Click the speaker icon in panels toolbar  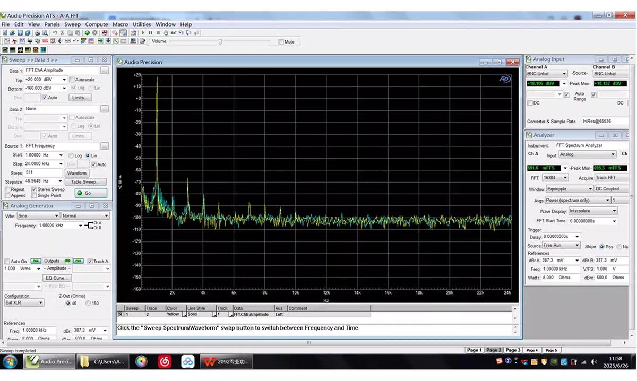(60, 41)
